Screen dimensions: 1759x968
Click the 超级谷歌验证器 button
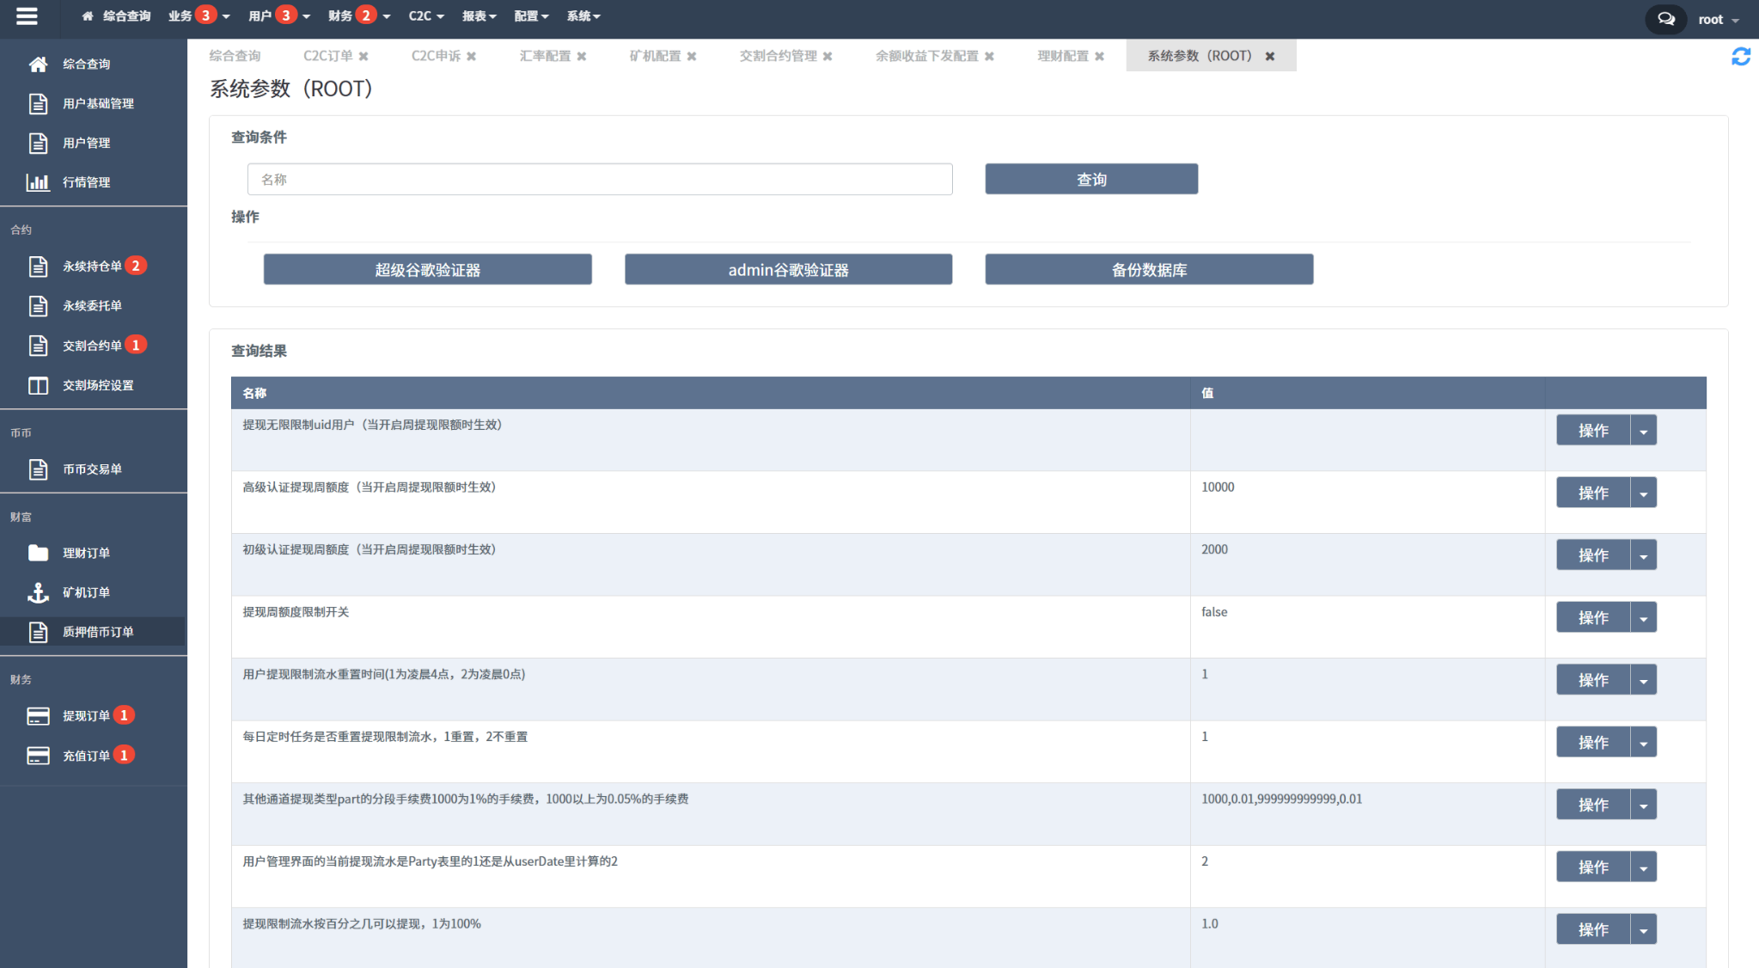click(x=427, y=269)
